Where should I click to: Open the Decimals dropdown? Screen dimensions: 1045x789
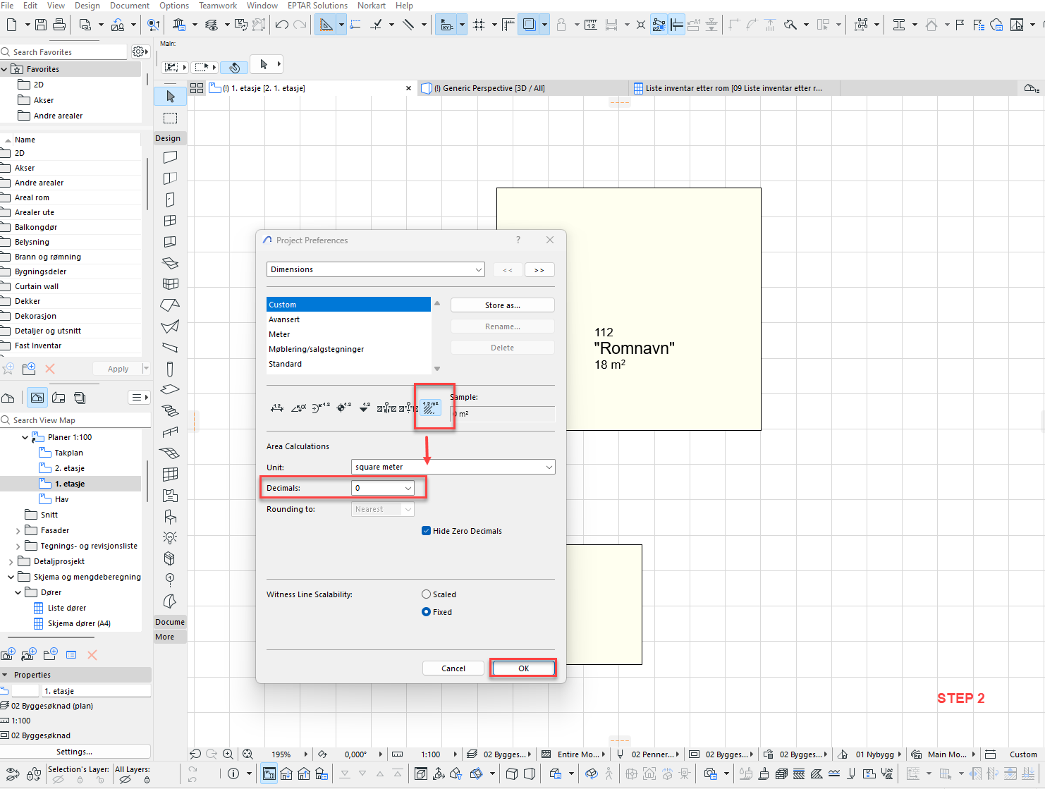[383, 488]
